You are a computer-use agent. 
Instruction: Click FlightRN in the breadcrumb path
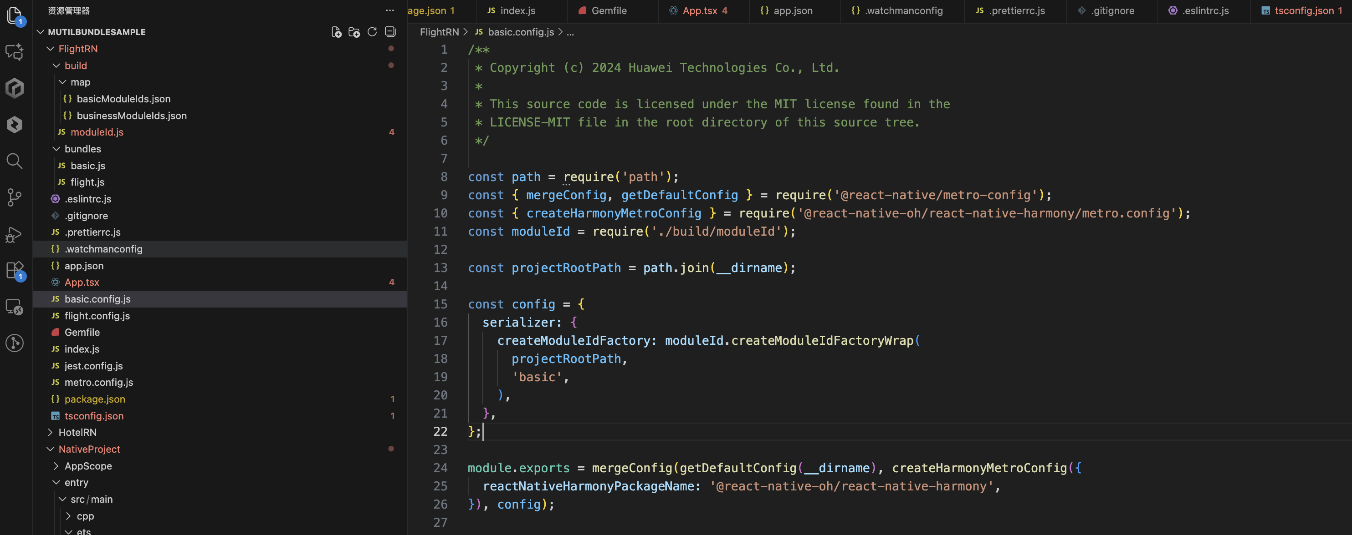[x=439, y=32]
